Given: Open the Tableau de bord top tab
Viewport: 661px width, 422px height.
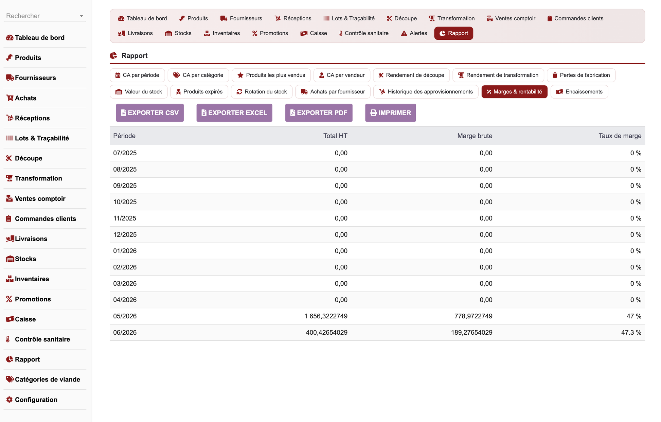Looking at the screenshot, I should tap(142, 18).
